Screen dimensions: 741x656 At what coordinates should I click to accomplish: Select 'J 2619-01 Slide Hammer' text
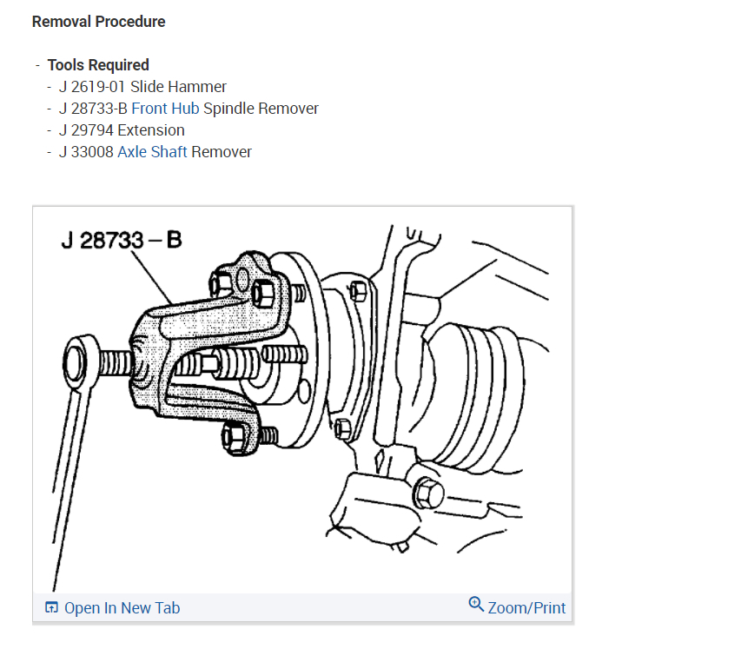tap(142, 87)
